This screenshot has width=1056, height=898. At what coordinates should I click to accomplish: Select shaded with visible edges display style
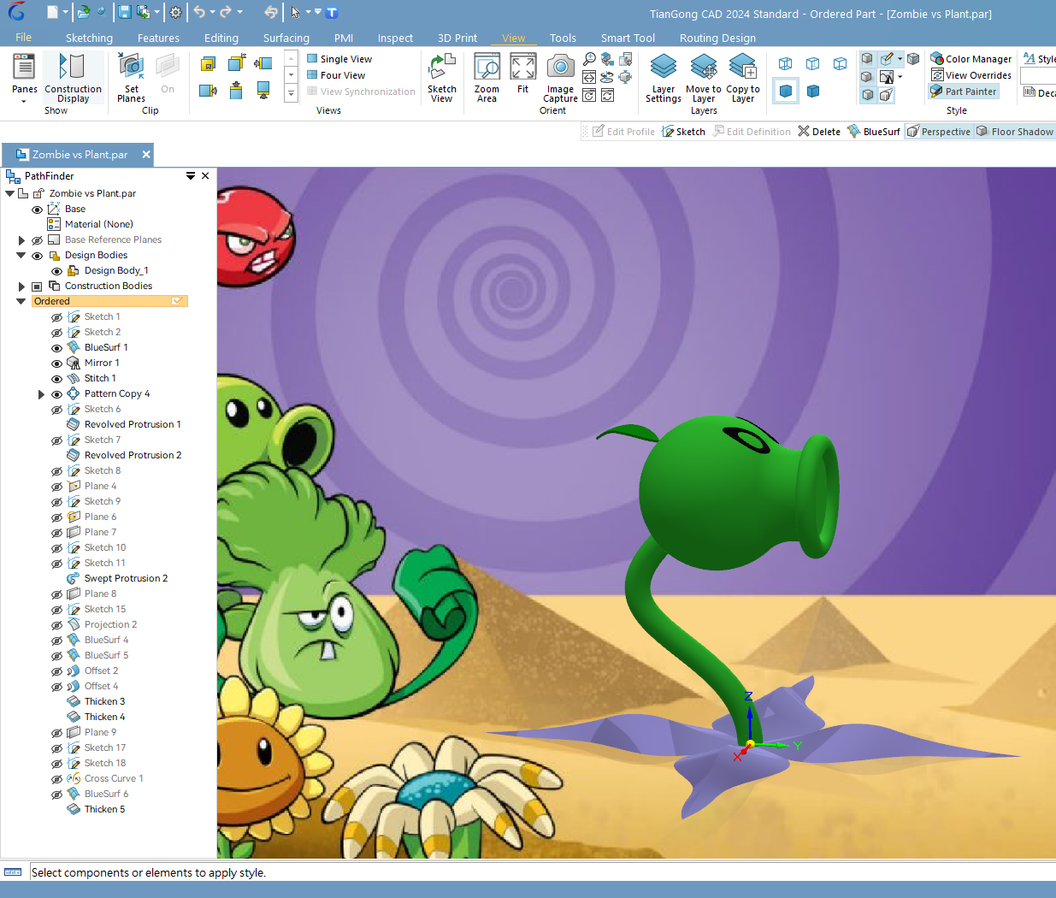tap(813, 91)
